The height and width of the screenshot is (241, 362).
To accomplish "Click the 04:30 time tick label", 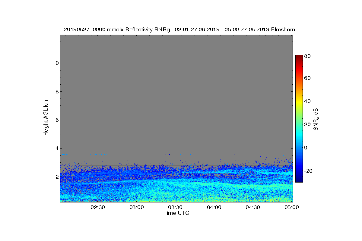I will click(x=253, y=207).
